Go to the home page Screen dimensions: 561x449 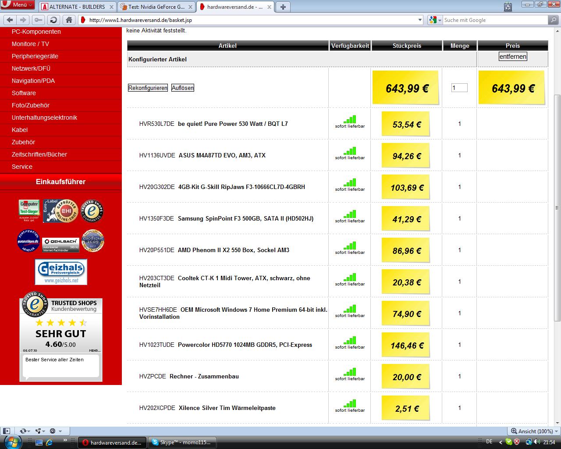click(x=68, y=20)
